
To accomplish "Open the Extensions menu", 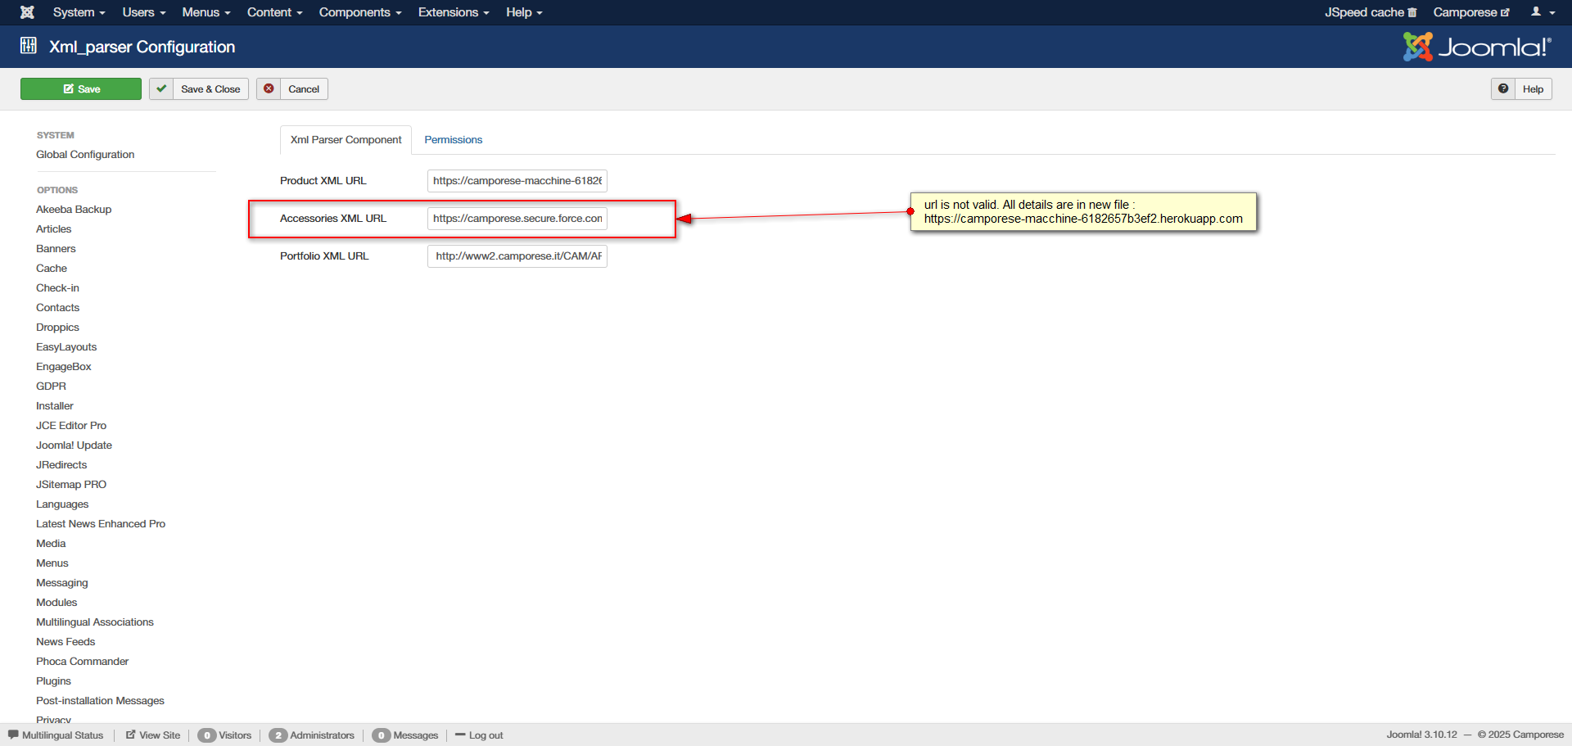I will coord(454,12).
